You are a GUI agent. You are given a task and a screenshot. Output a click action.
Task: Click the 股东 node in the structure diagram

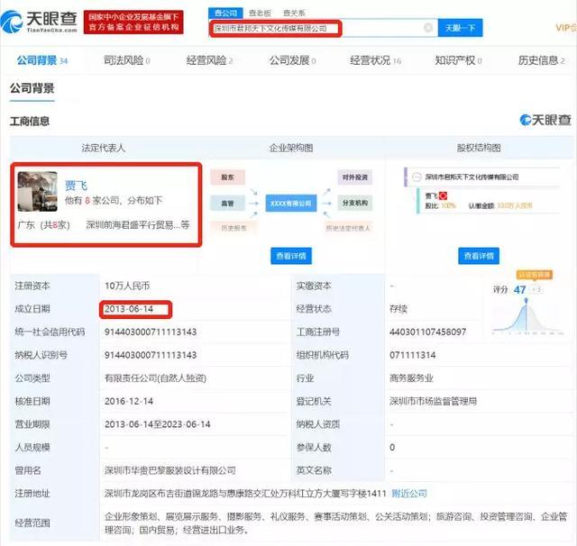pos(227,177)
